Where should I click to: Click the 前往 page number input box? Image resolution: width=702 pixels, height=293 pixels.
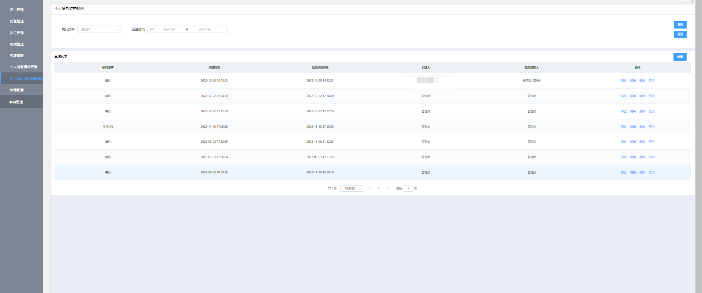(408, 189)
